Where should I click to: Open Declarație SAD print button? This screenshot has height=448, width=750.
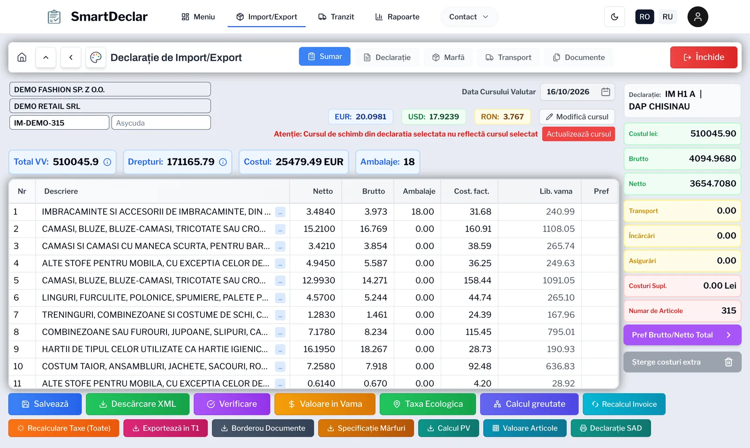click(611, 428)
